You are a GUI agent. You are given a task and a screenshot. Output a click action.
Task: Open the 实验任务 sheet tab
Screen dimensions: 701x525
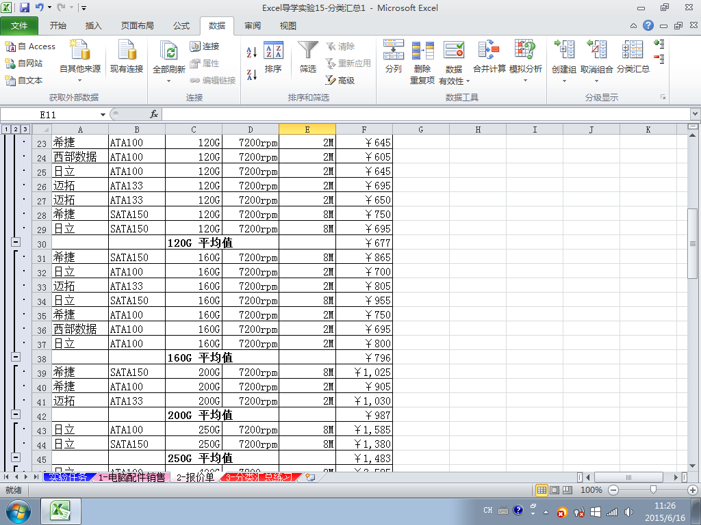(x=68, y=477)
